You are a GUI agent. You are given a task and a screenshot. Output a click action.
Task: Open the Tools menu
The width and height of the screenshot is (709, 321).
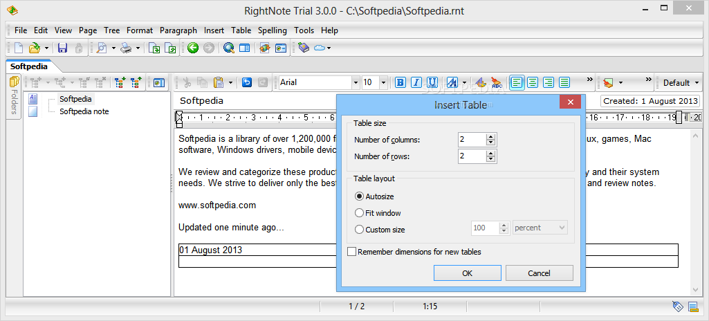(304, 30)
